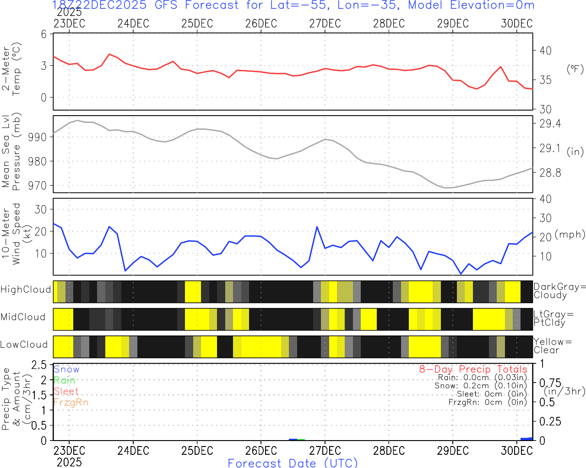Click the (°F) unit label

(575, 69)
